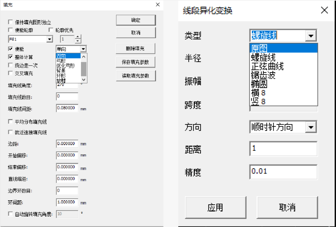Select 锯齿波 transformation type

(284, 75)
